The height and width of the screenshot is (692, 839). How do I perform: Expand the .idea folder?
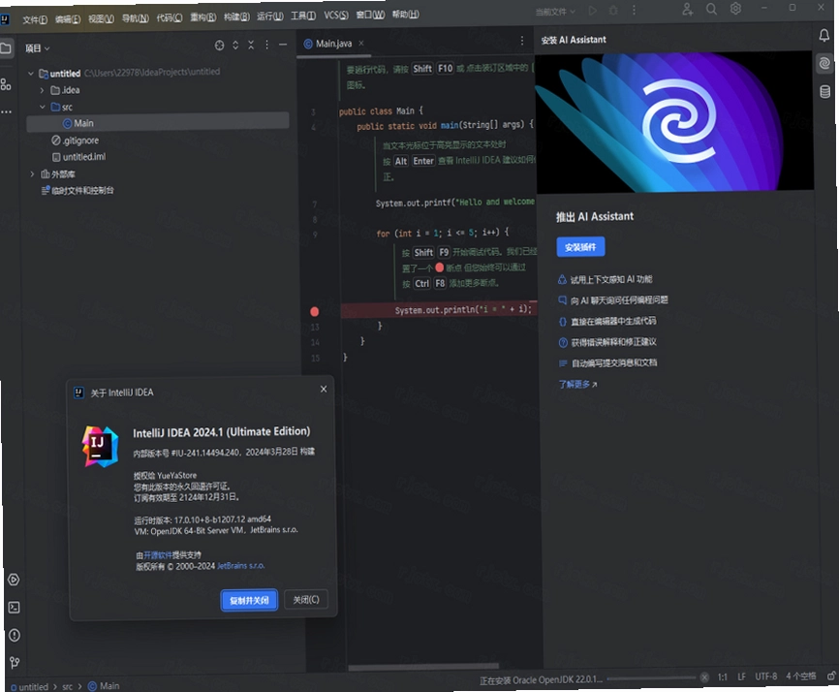[42, 90]
